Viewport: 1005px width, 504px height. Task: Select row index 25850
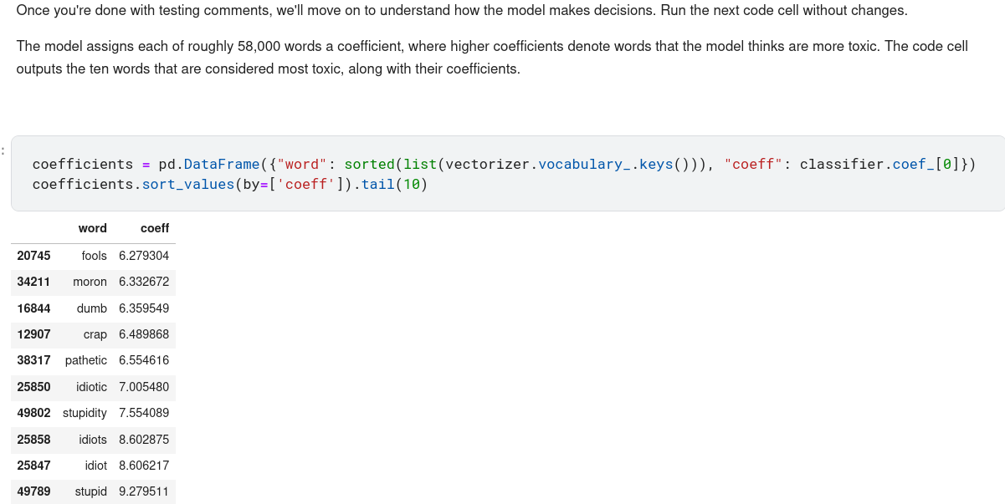33,387
